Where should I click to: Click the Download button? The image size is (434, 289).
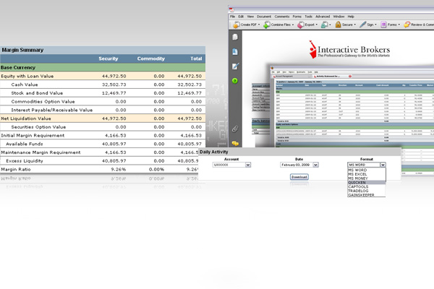click(299, 177)
